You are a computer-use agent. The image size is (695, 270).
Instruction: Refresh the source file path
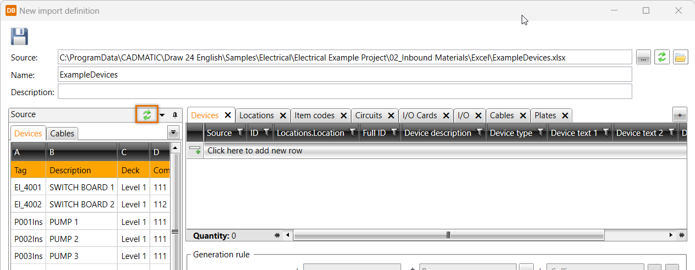coord(662,57)
